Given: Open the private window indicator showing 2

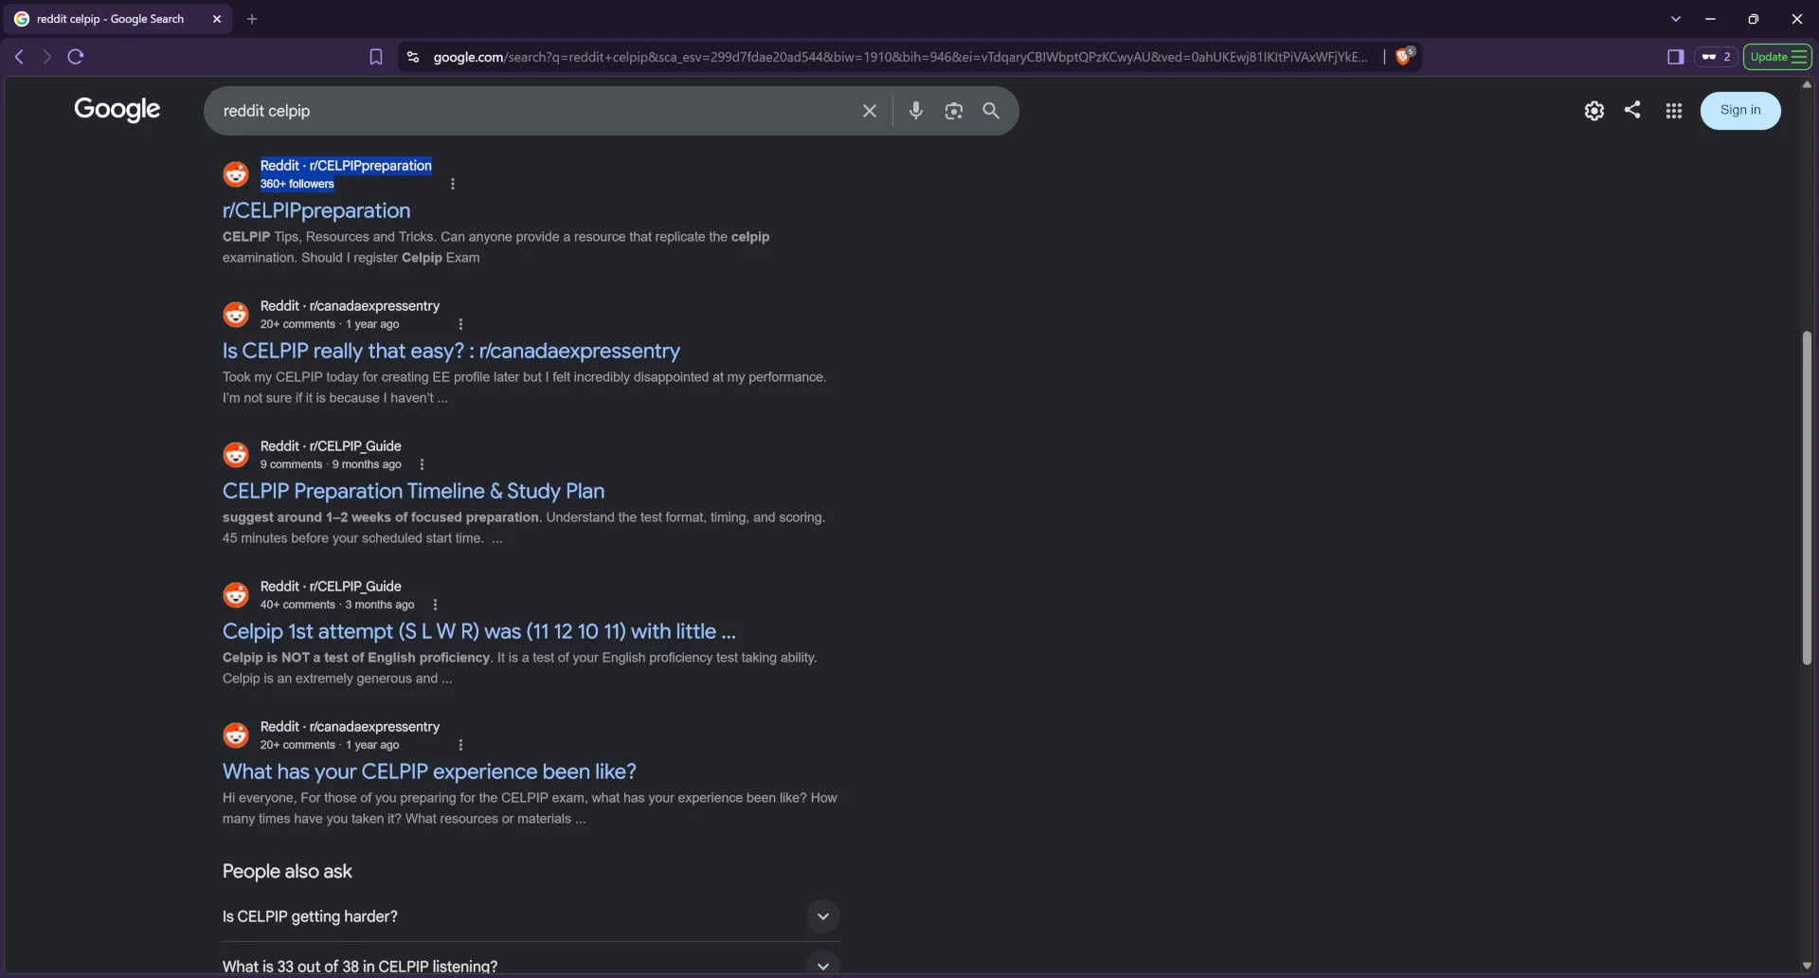Looking at the screenshot, I should click(x=1716, y=57).
